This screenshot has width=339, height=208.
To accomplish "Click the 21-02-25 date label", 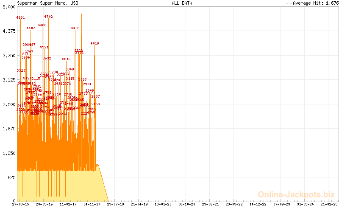I will 329,204.
